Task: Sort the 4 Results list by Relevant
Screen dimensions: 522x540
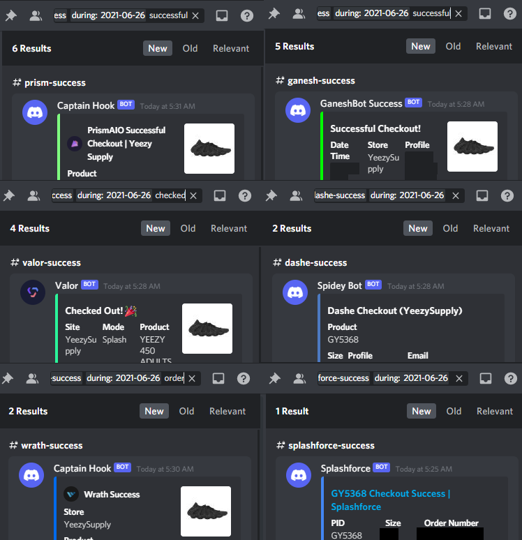Action: [x=229, y=228]
